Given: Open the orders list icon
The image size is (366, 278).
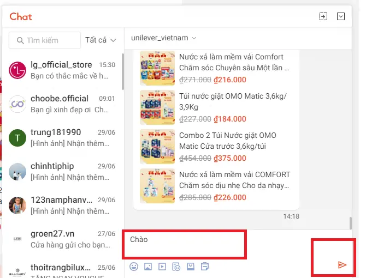Looking at the screenshot, I should pos(205,267).
